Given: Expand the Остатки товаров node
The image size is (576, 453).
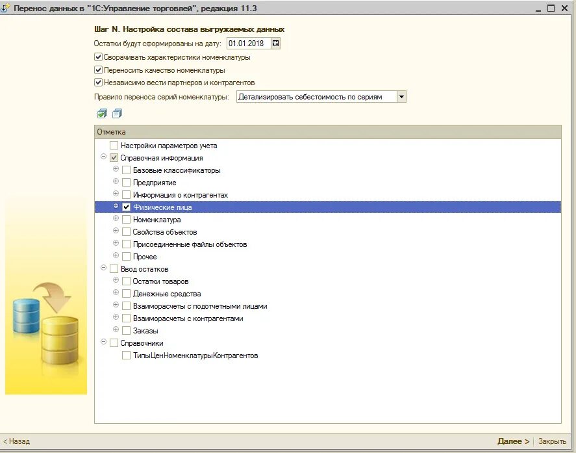Looking at the screenshot, I should (116, 280).
